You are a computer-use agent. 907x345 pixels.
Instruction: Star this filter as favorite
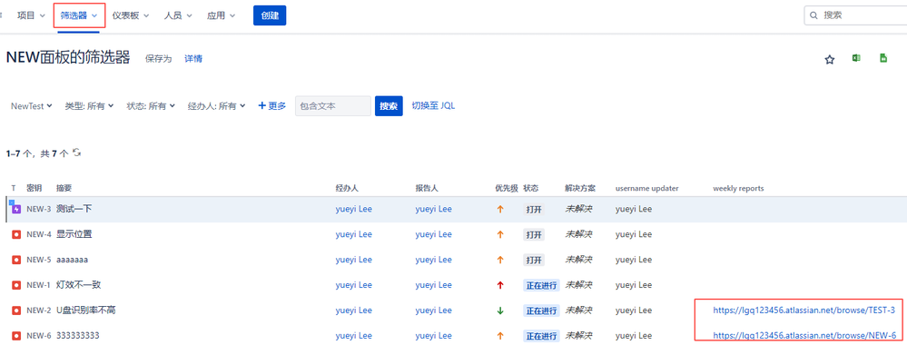(x=830, y=59)
